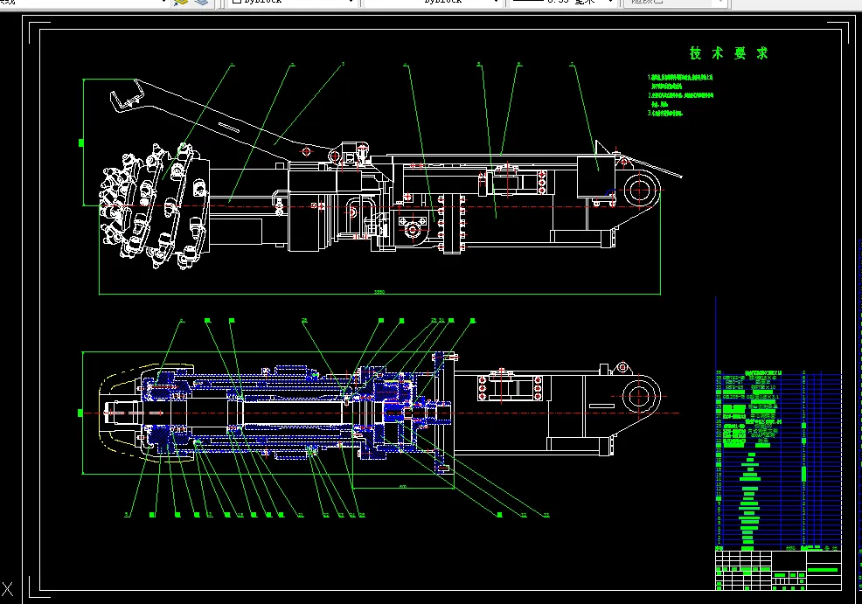
Task: Select the 3550 length dimension text
Action: tap(379, 292)
